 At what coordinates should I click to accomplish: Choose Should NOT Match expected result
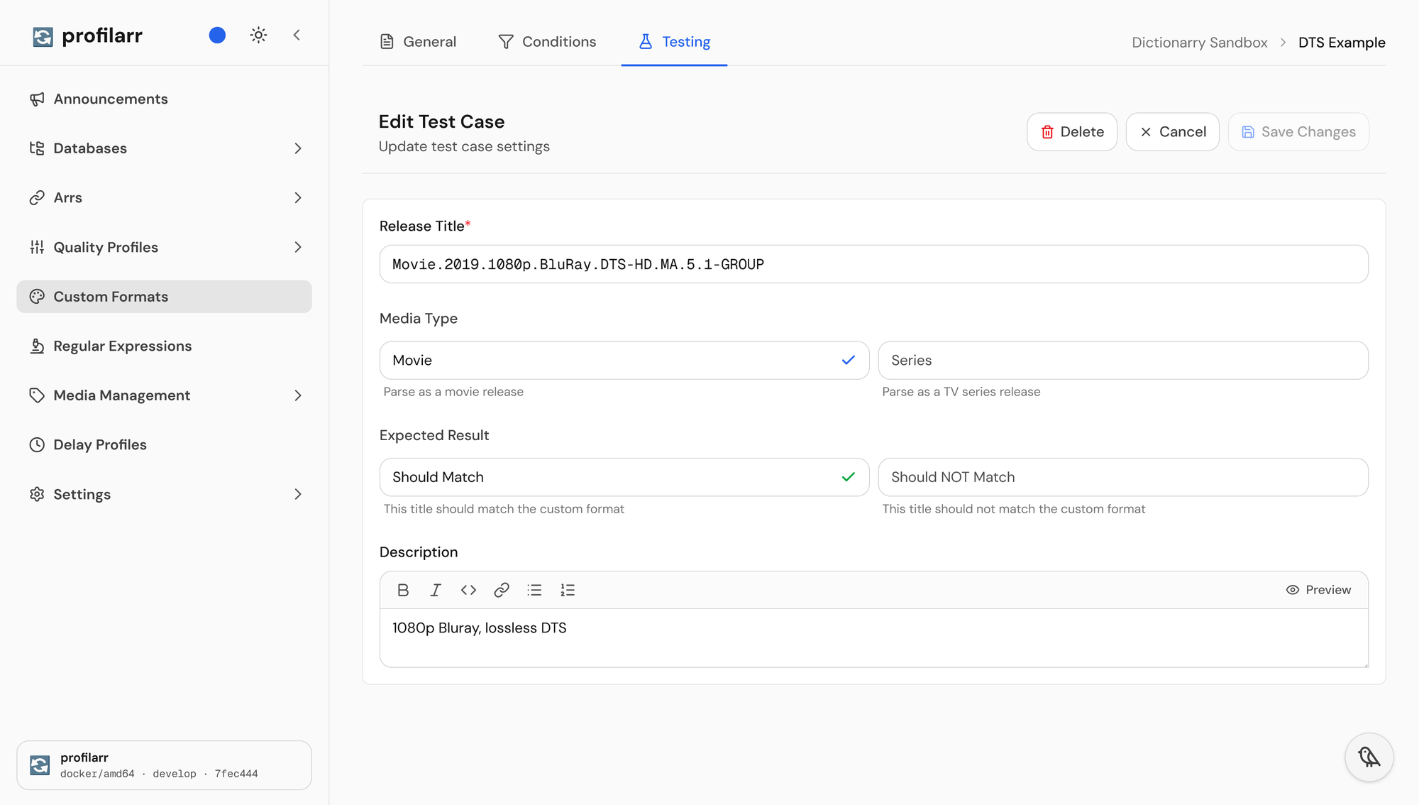(x=1123, y=477)
